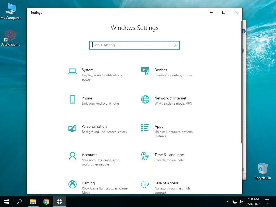Open the Ease of Access heading
The height and width of the screenshot is (207, 276).
[x=166, y=183]
